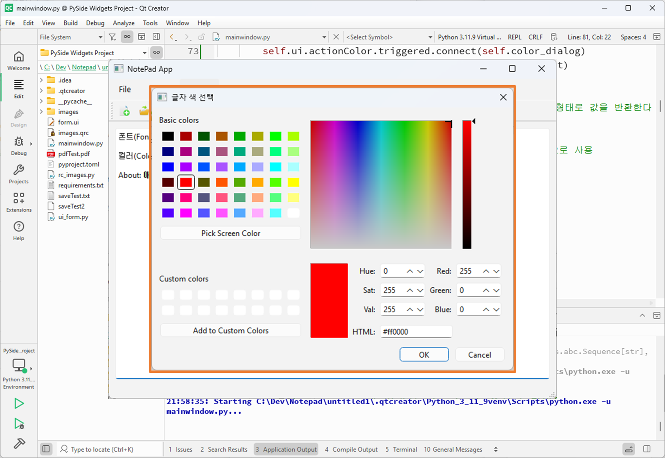
Task: Expand the __pycache__ folder
Action: point(41,101)
